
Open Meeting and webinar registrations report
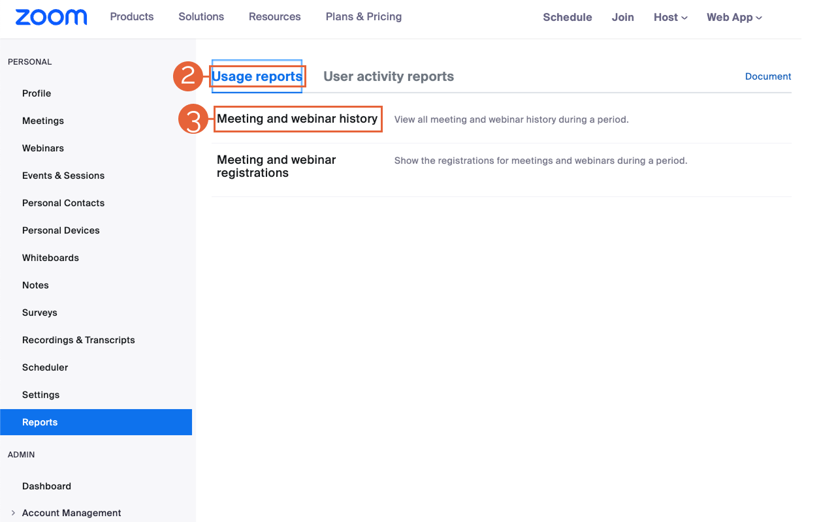[x=276, y=166]
